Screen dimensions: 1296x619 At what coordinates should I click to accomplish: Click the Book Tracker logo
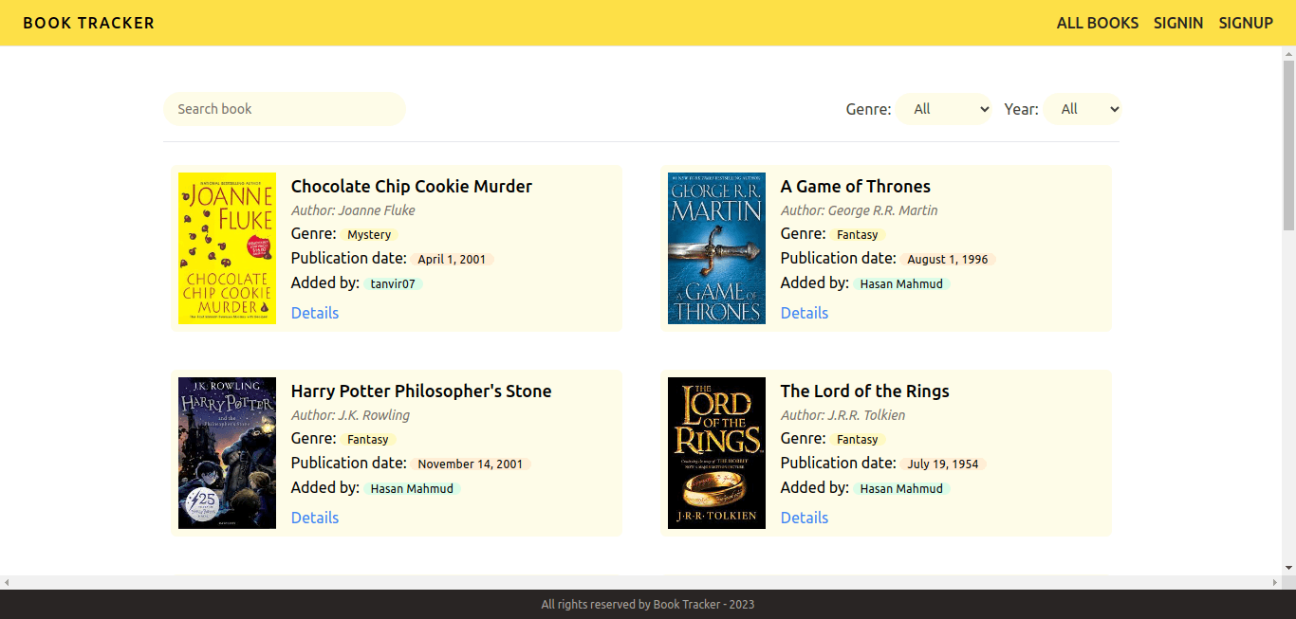[88, 23]
